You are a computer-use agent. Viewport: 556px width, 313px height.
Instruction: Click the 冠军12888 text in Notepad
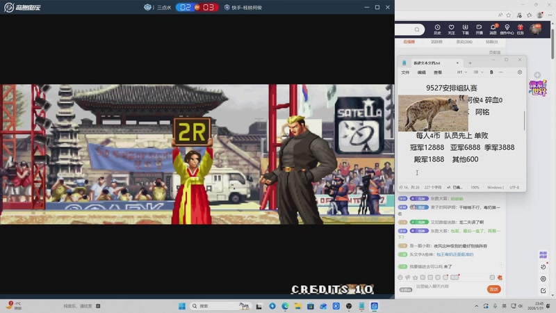427,147
